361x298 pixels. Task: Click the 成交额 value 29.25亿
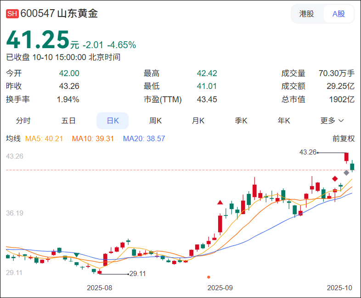[x=340, y=86]
